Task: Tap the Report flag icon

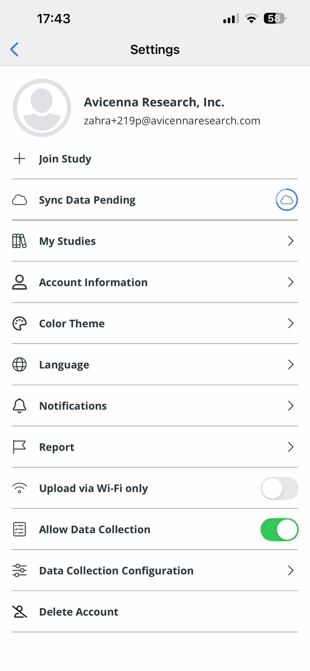Action: point(19,447)
